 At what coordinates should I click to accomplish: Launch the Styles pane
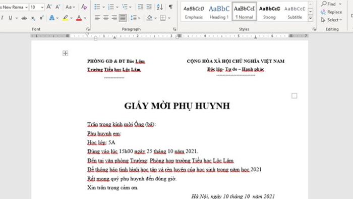tap(314, 29)
